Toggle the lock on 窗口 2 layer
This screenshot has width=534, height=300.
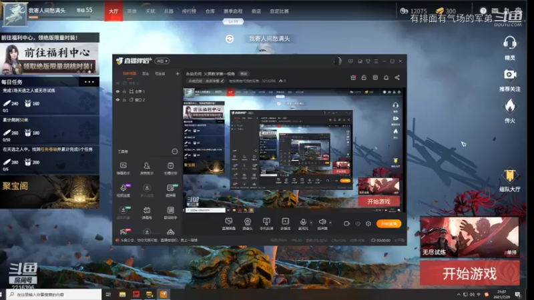pyautogui.click(x=124, y=99)
